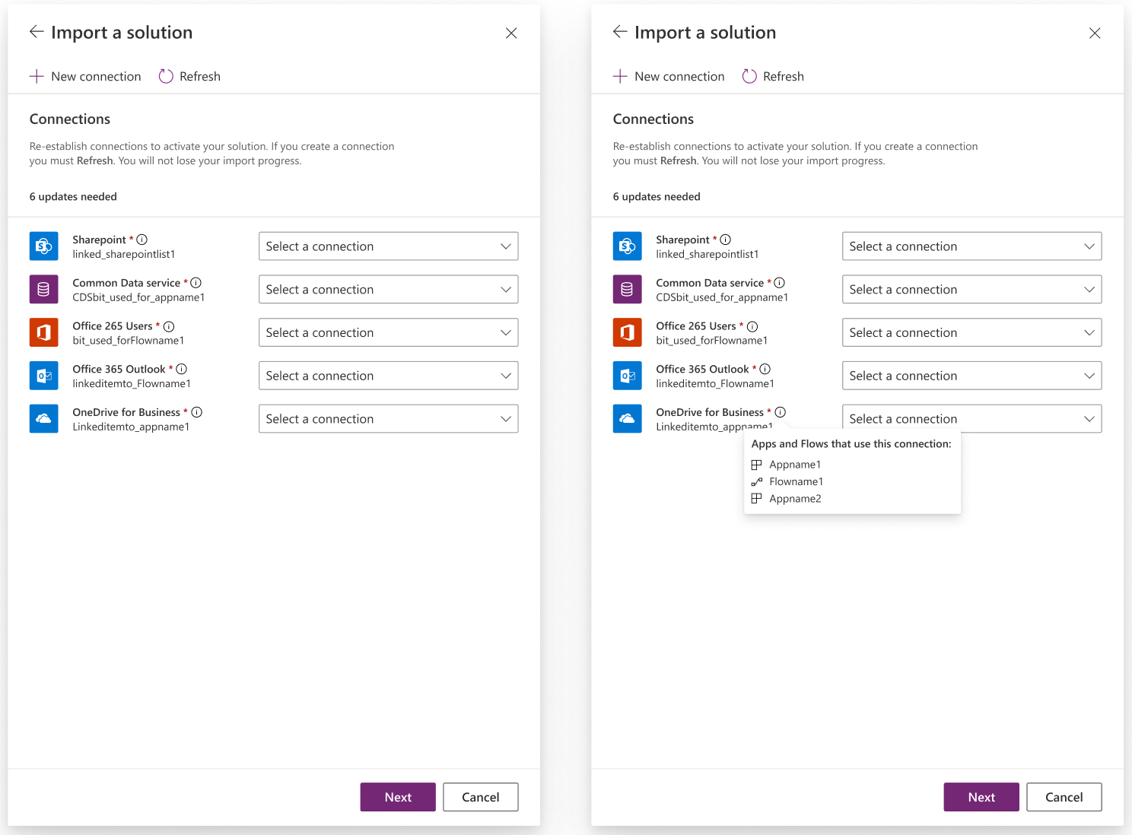Click Next button in right panel
Image resolution: width=1132 pixels, height=835 pixels.
981,797
